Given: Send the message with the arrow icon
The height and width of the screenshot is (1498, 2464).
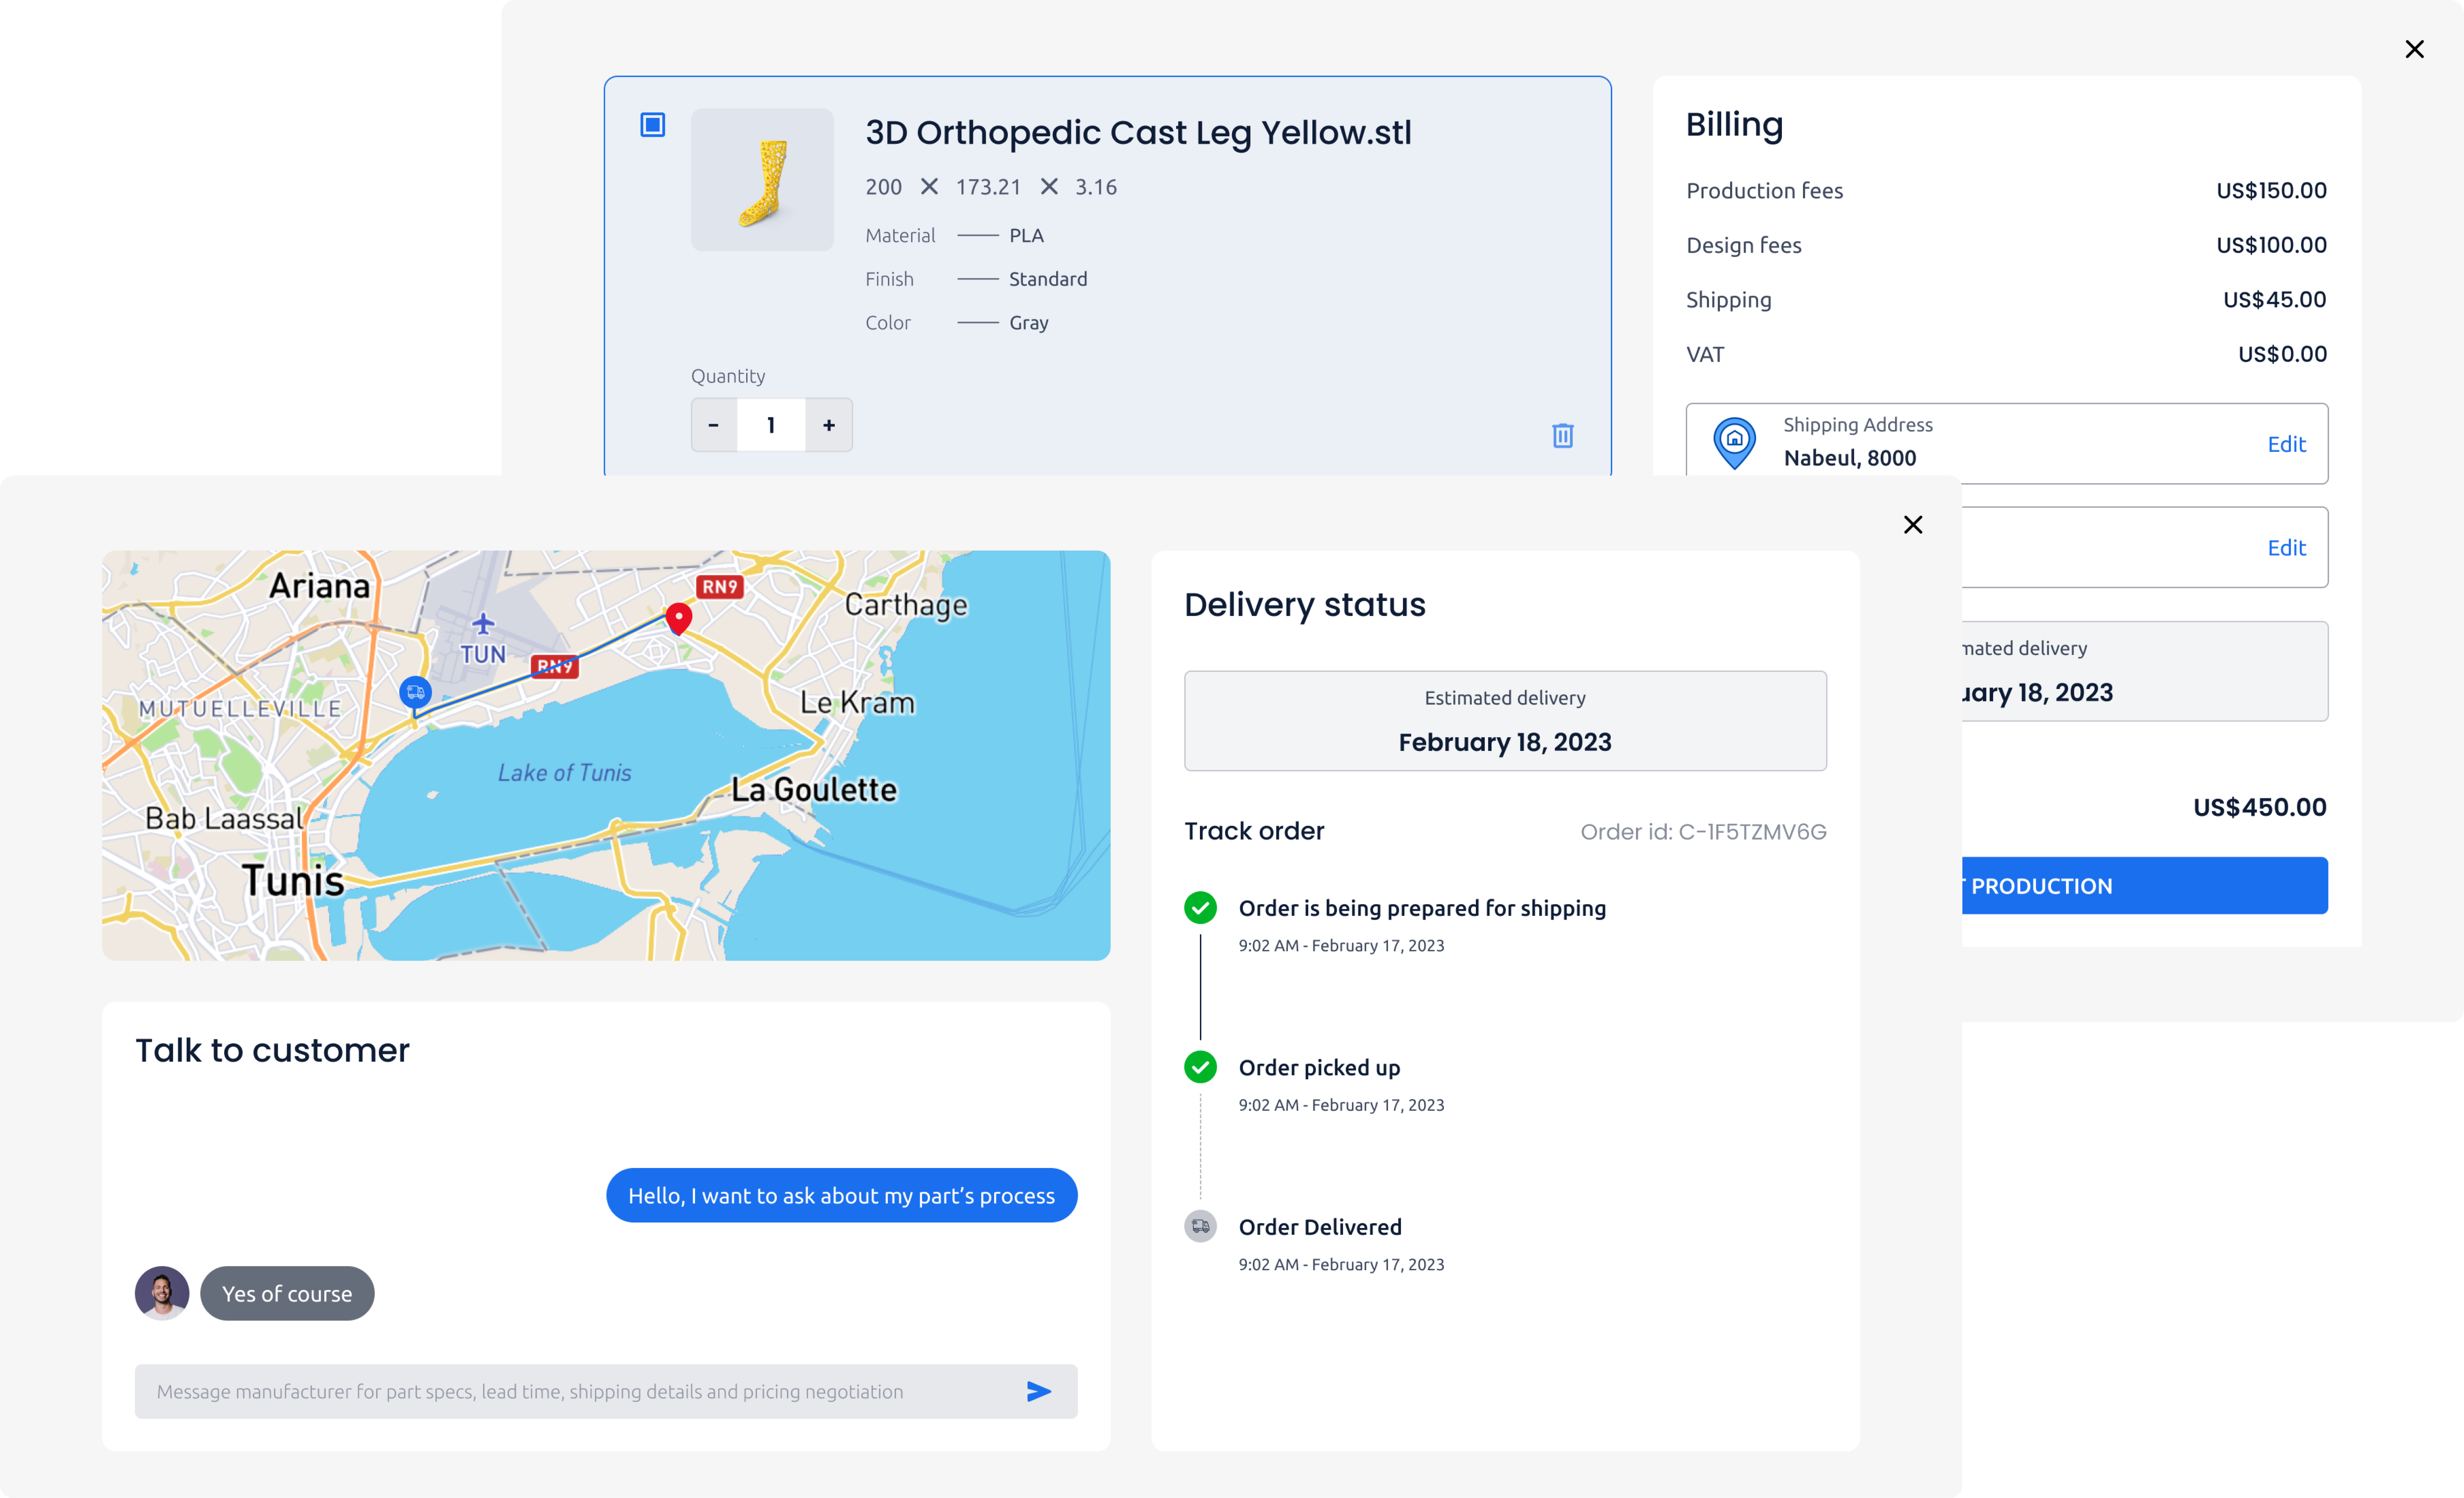Looking at the screenshot, I should [1039, 1391].
